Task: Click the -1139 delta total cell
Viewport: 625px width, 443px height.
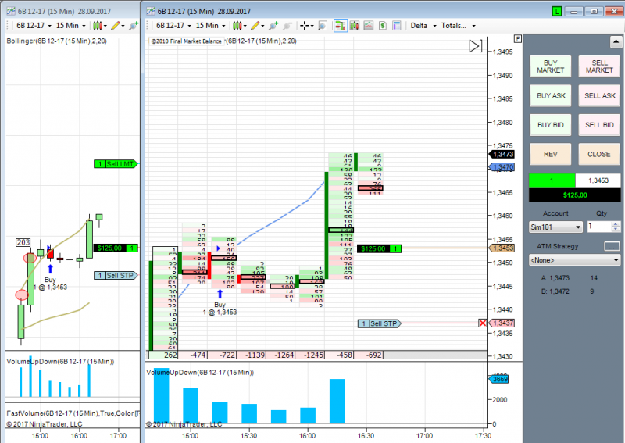Action: point(252,355)
